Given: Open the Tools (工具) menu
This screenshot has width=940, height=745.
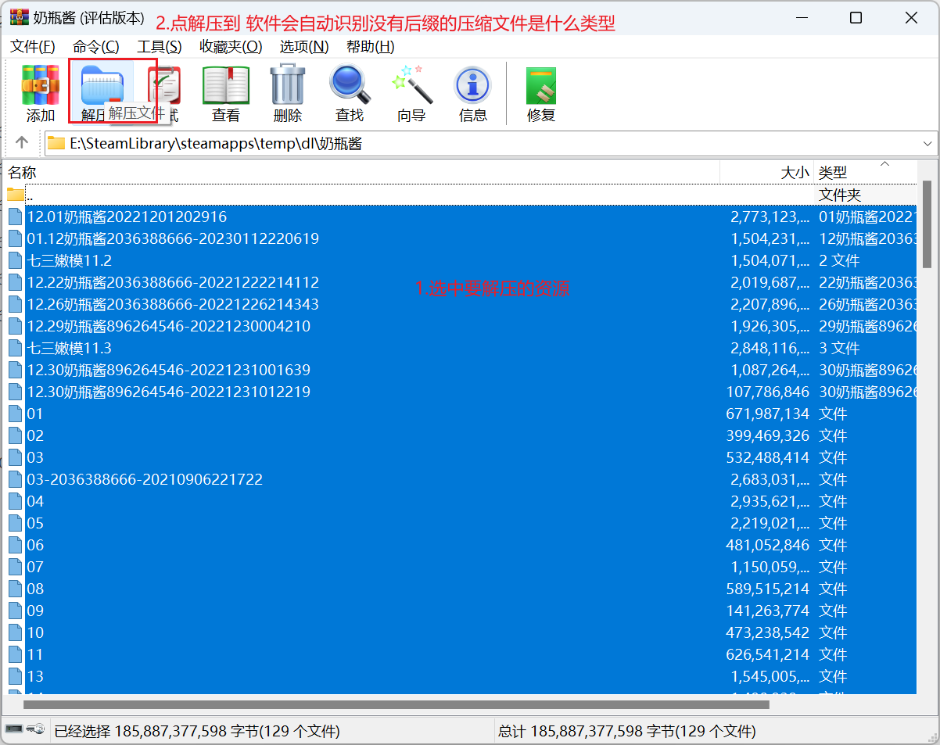Looking at the screenshot, I should (159, 47).
